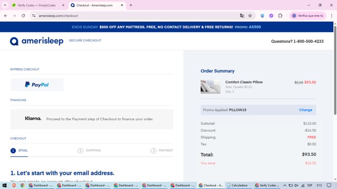Focus the address bar showing amerisleep.com/checkout
Screen dimensions: 337x189
(137, 16)
